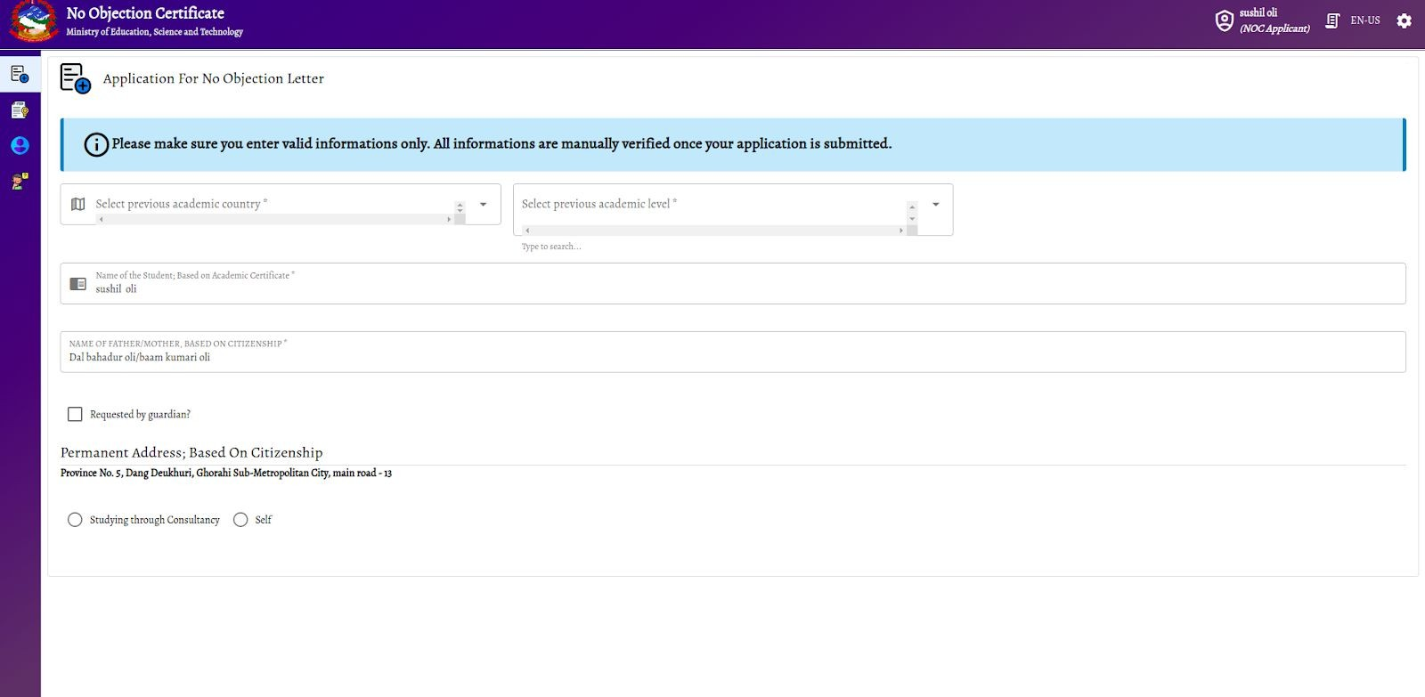Open the certificate document sidebar icon
The image size is (1425, 697).
coord(20,110)
